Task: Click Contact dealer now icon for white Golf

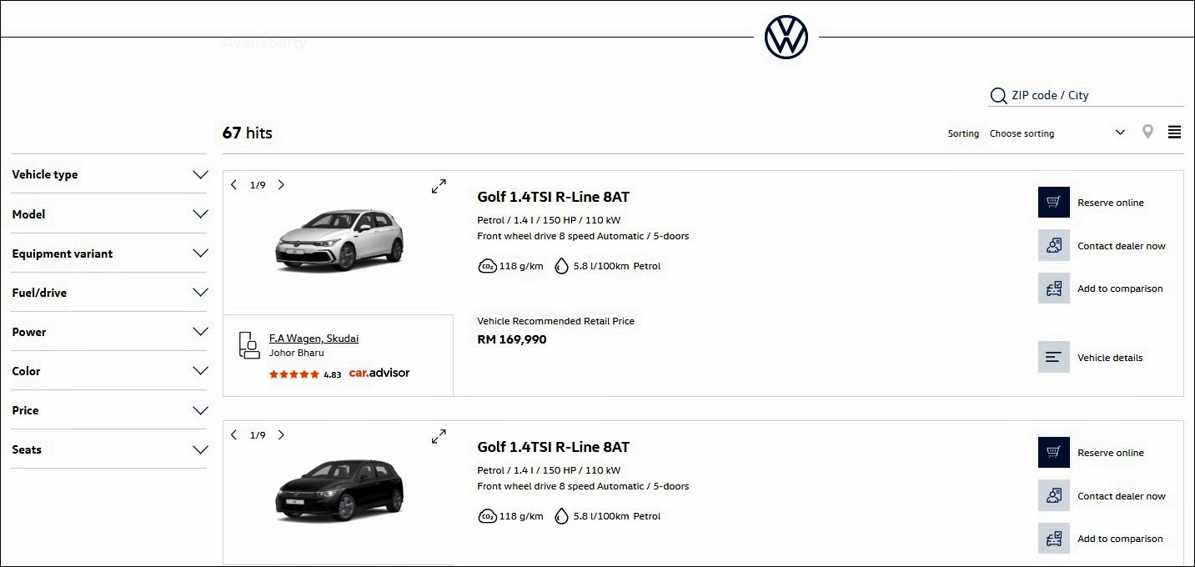Action: pos(1053,246)
